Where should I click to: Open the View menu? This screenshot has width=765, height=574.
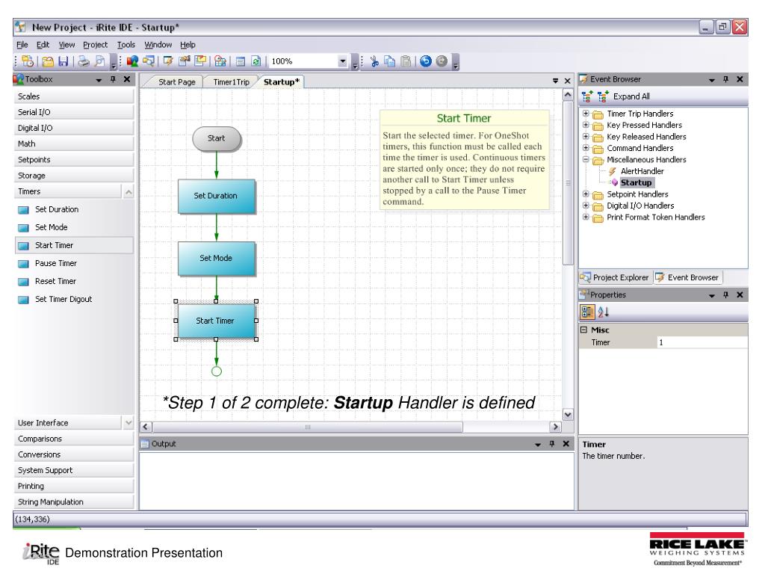[x=66, y=45]
